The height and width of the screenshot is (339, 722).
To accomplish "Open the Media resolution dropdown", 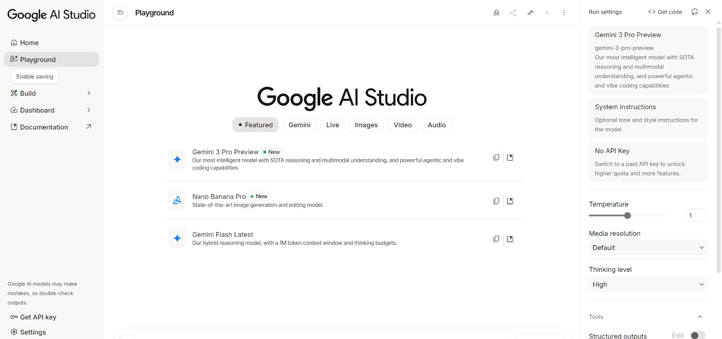I will 648,247.
